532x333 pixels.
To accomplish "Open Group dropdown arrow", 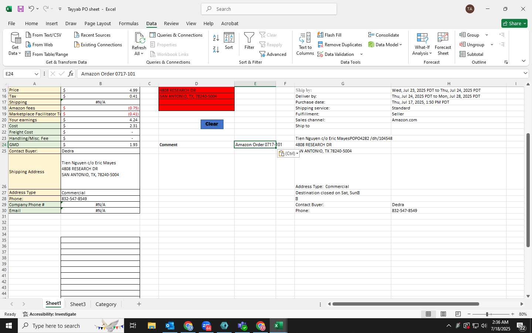I will (x=487, y=35).
